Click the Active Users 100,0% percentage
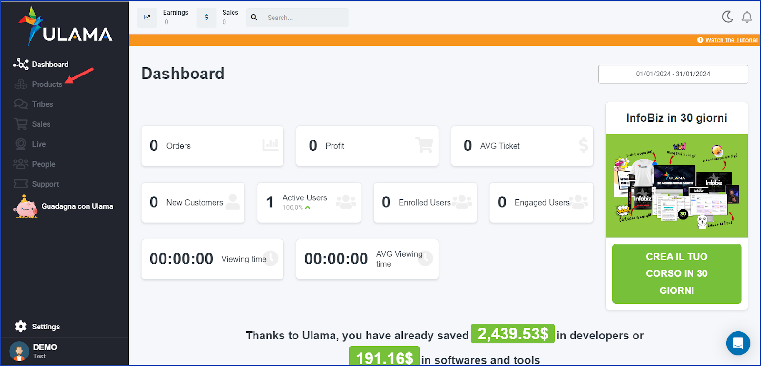 click(x=293, y=207)
